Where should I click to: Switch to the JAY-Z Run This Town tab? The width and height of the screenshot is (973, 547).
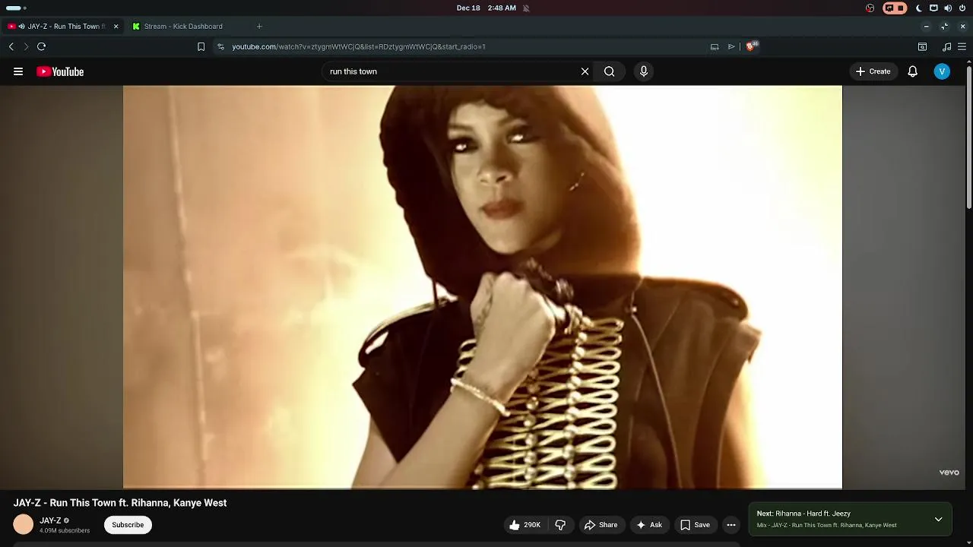click(64, 26)
